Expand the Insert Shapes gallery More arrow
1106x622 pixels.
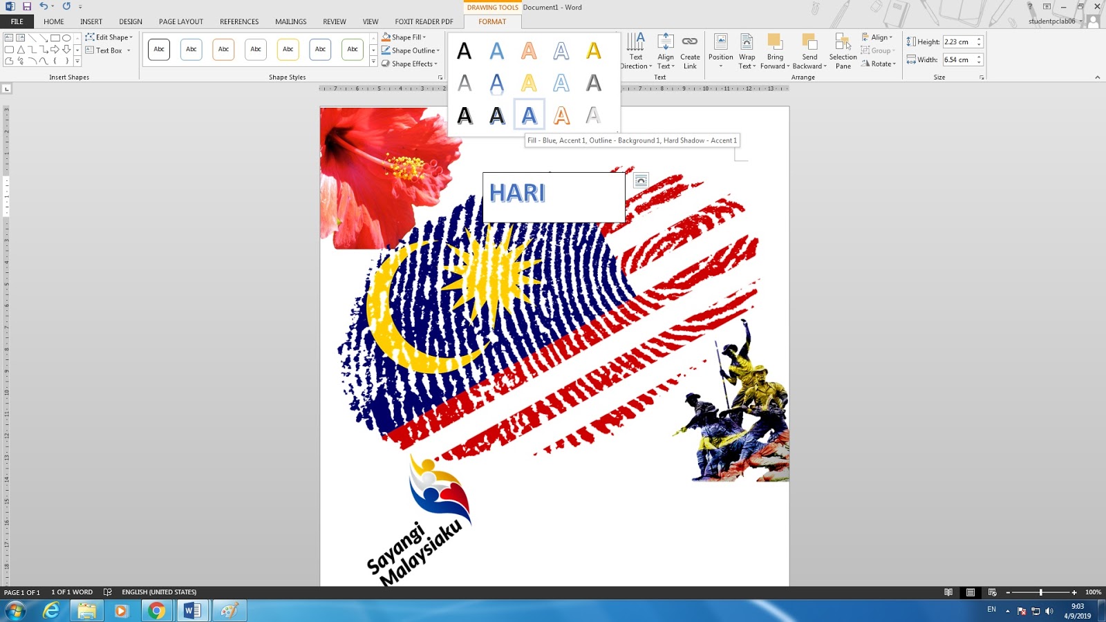coord(77,62)
